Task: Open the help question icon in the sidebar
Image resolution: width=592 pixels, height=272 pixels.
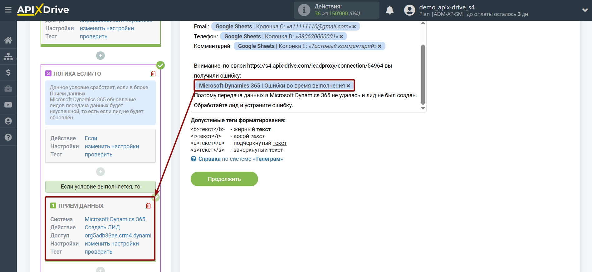Action: pos(8,137)
